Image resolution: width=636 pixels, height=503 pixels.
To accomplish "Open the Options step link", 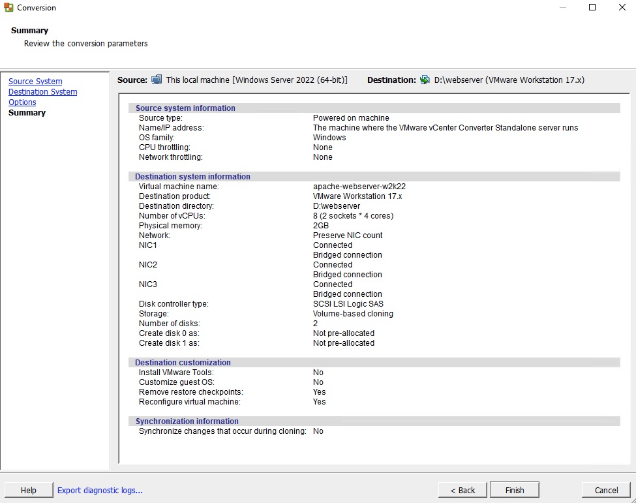I will point(22,102).
